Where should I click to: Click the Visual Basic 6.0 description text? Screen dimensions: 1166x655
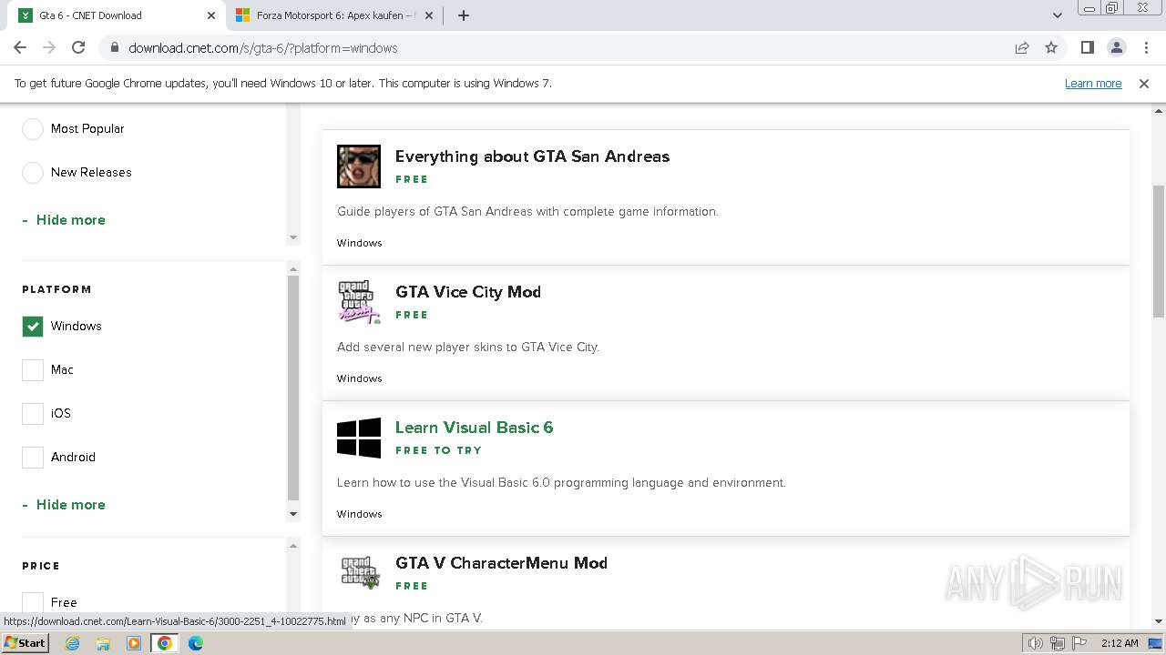click(x=561, y=483)
